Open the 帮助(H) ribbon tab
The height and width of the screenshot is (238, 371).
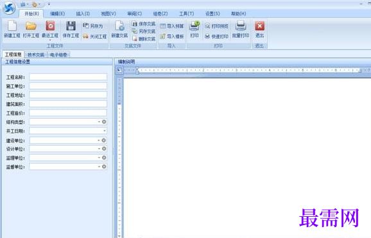(x=239, y=13)
